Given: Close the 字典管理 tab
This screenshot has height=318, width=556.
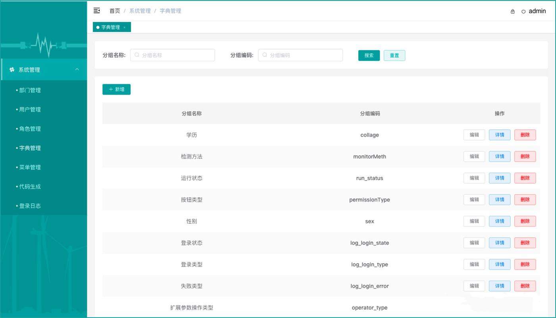Looking at the screenshot, I should click(124, 27).
